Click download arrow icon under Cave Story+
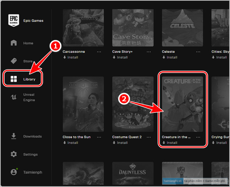Viewport: 230px width, 187px height. 114,57
